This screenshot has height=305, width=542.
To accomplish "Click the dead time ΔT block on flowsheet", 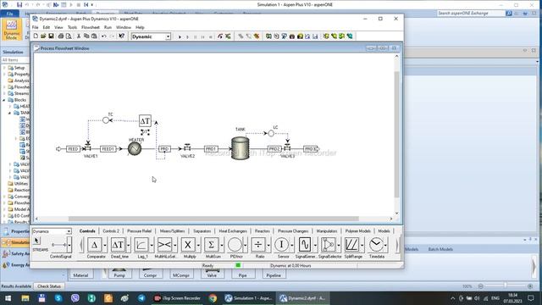I will [x=145, y=121].
